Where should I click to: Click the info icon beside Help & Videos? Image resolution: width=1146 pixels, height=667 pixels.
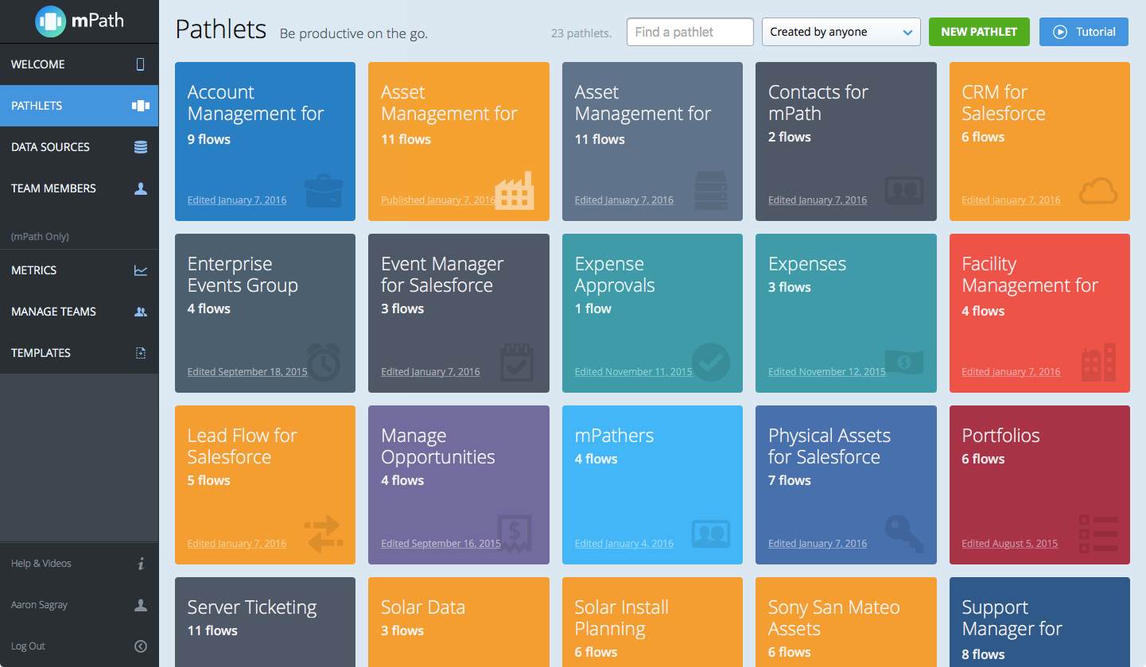click(x=141, y=564)
